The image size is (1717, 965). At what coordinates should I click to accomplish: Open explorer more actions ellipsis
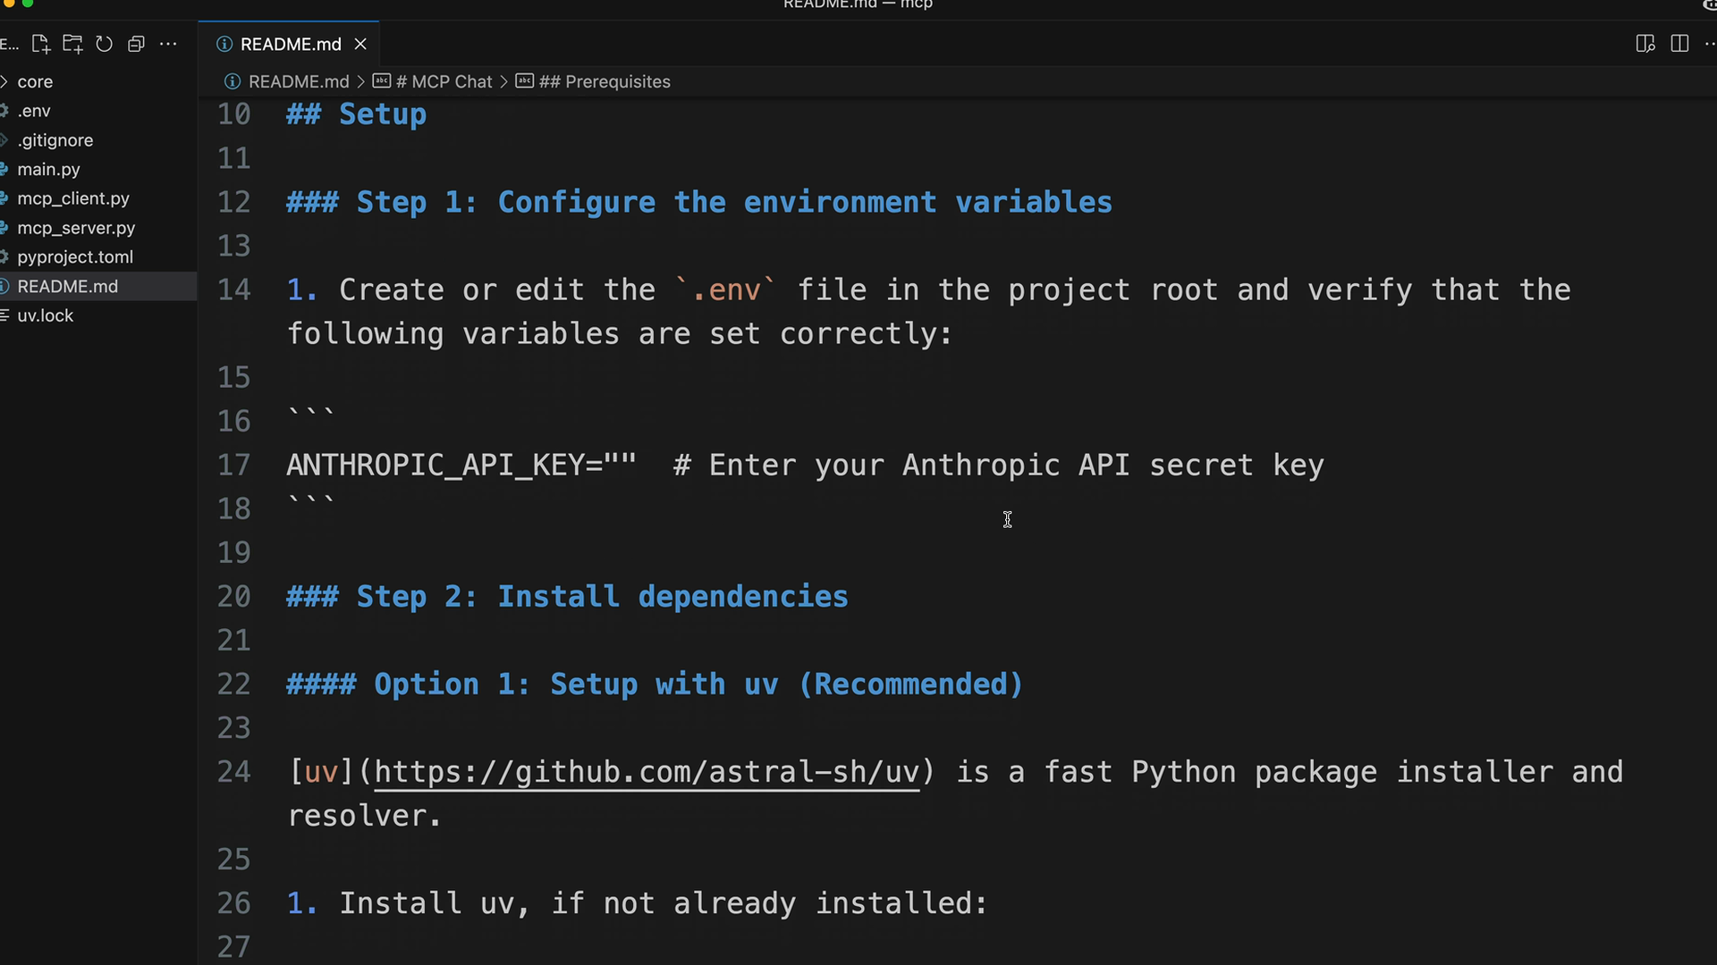coord(168,44)
